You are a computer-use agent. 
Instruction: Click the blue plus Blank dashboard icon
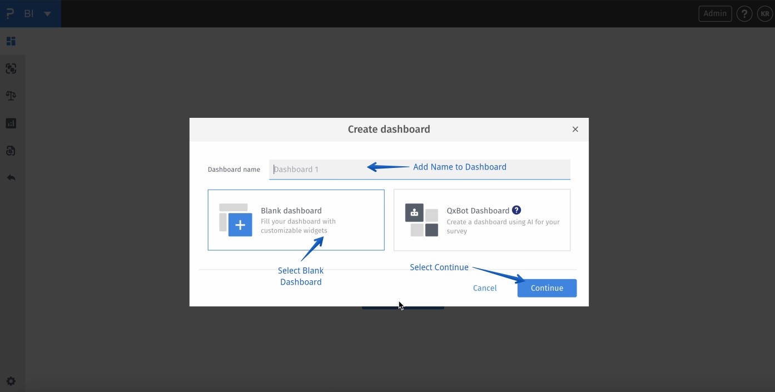[240, 225]
